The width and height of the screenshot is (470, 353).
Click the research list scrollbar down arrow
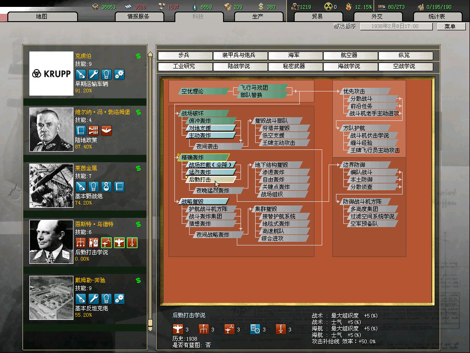tap(150, 329)
